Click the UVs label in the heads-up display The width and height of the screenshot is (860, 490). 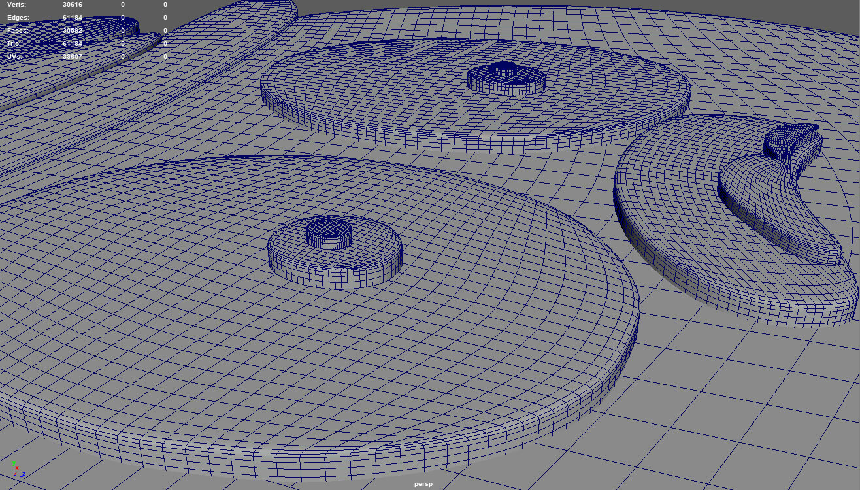pos(14,57)
